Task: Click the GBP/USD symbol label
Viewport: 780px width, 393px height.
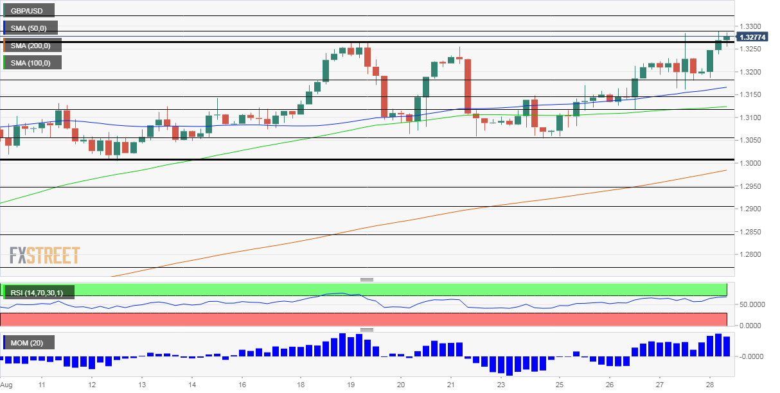Action: point(28,10)
